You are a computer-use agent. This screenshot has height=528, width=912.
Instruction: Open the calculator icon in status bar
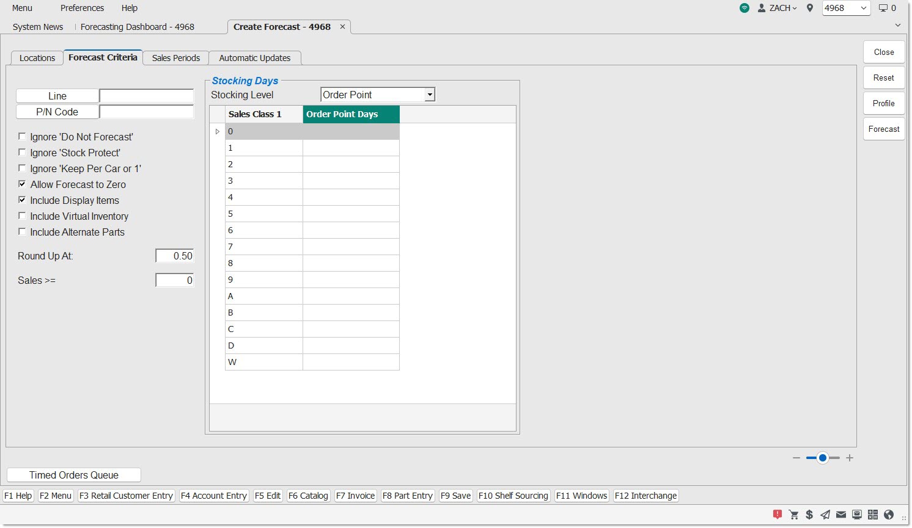873,515
